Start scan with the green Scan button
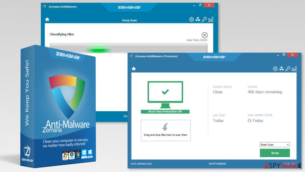This screenshot has width=305, height=172. [x=274, y=153]
